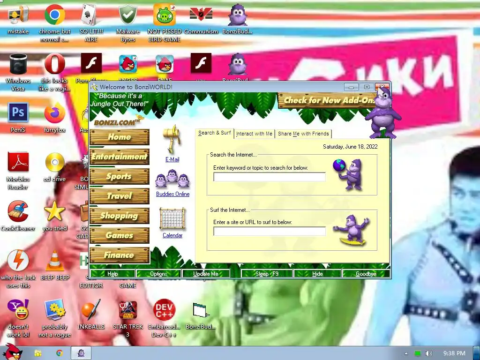Open the Communism desktop icon
This screenshot has width=480, height=360.
click(201, 15)
